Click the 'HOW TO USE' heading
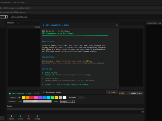This screenshot has height=121, width=162. coord(47,69)
